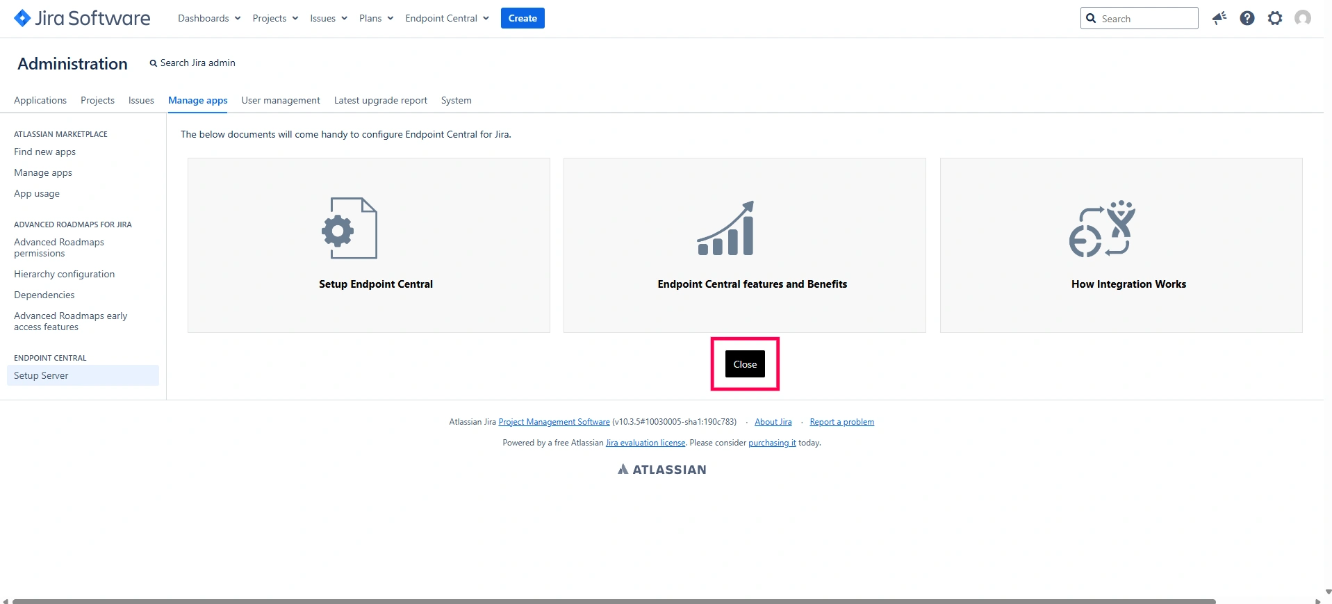Viewport: 1332px width, 604px height.
Task: Click the Jira Software logo
Action: (82, 18)
